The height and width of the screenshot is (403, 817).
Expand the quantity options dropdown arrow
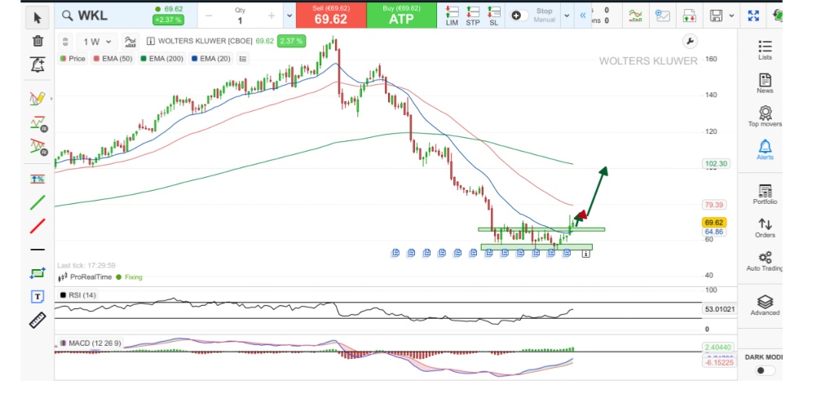pyautogui.click(x=289, y=15)
